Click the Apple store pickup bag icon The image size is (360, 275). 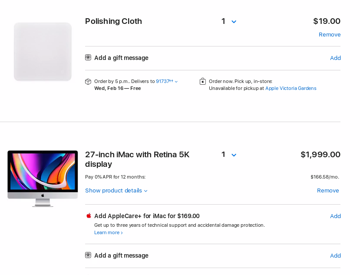[x=203, y=81]
